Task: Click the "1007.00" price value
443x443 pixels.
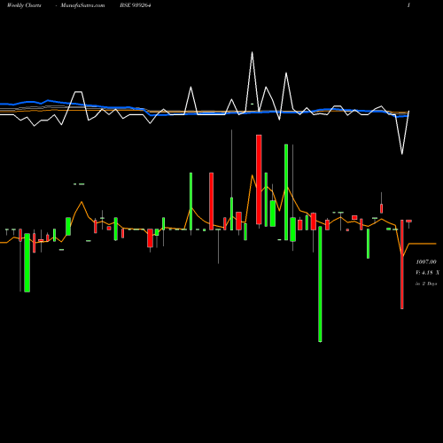Action: 426,262
